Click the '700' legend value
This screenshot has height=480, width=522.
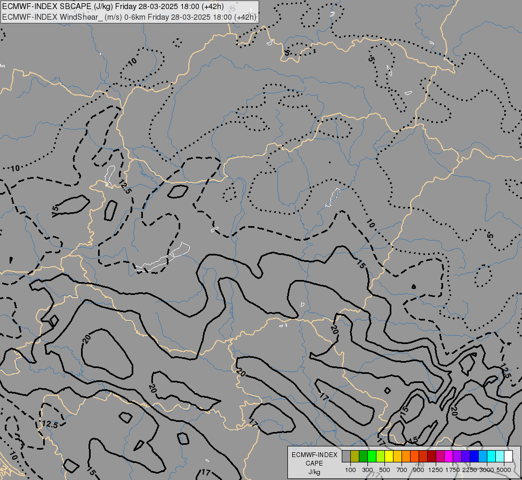coord(402,470)
